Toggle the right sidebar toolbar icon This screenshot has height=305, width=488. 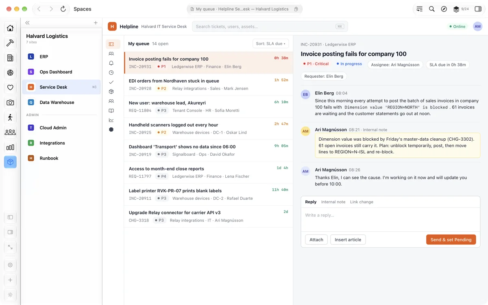click(x=478, y=9)
